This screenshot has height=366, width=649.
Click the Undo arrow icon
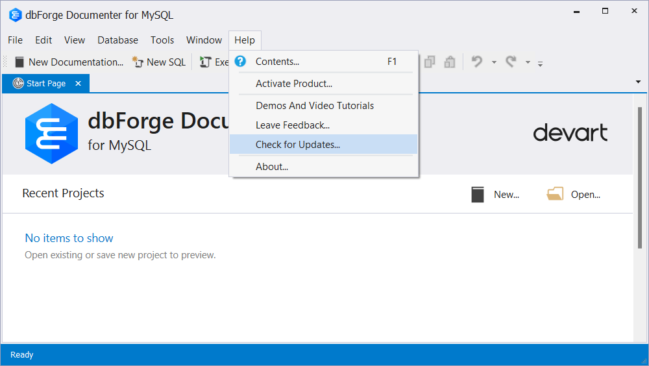point(477,62)
